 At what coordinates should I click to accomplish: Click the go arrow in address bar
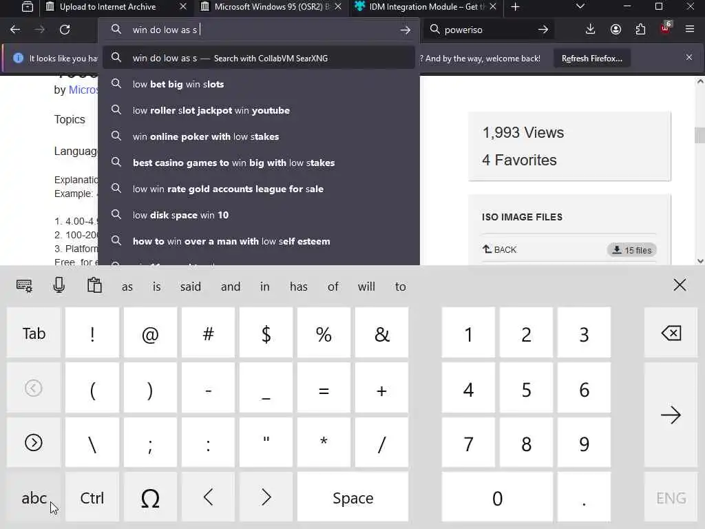[x=405, y=30]
